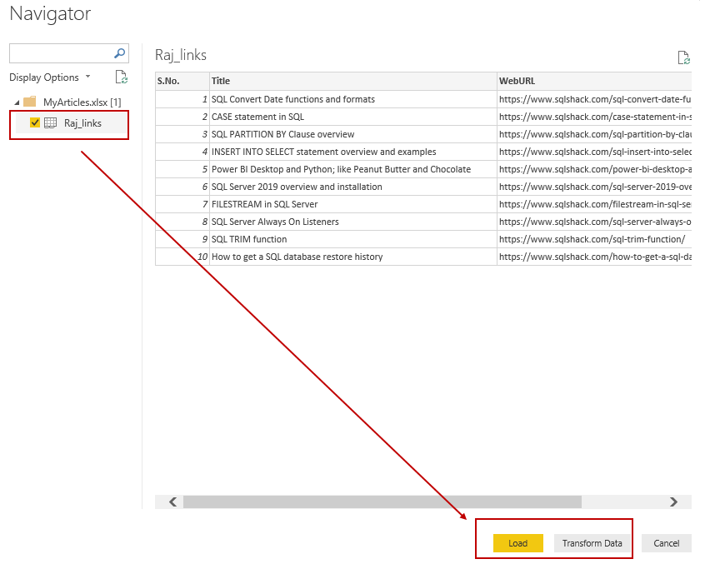The width and height of the screenshot is (705, 564).
Task: Click serial number 1 cell
Action: tap(182, 99)
